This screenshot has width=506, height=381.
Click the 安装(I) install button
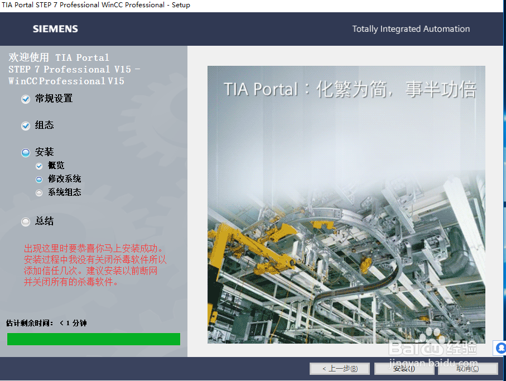pos(404,369)
